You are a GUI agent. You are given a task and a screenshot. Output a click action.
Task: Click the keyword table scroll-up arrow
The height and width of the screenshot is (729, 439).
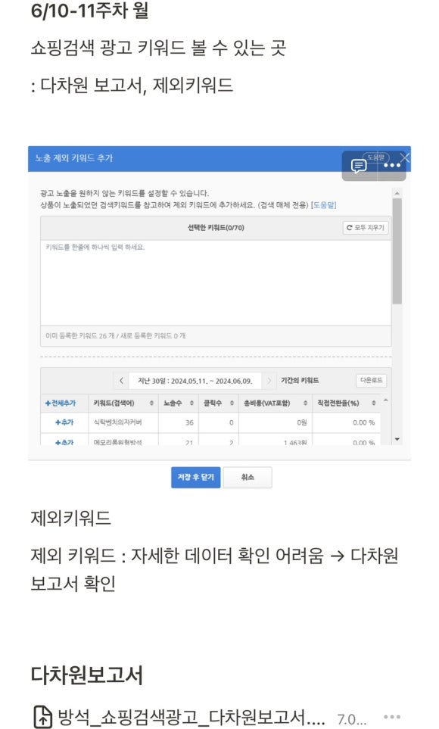385,400
